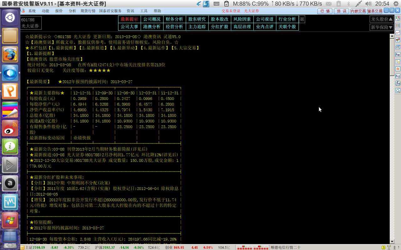This screenshot has height=250, width=401.
Task: Click the blue bird icon in top panel
Action: (199, 4)
